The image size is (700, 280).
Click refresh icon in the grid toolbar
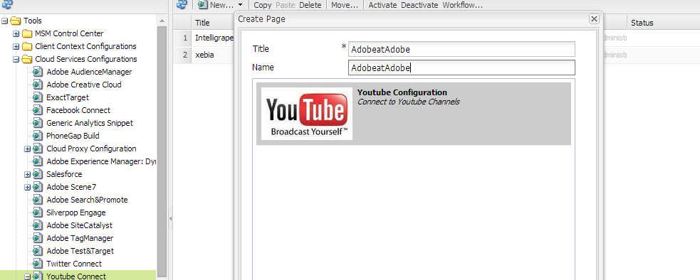tap(182, 4)
